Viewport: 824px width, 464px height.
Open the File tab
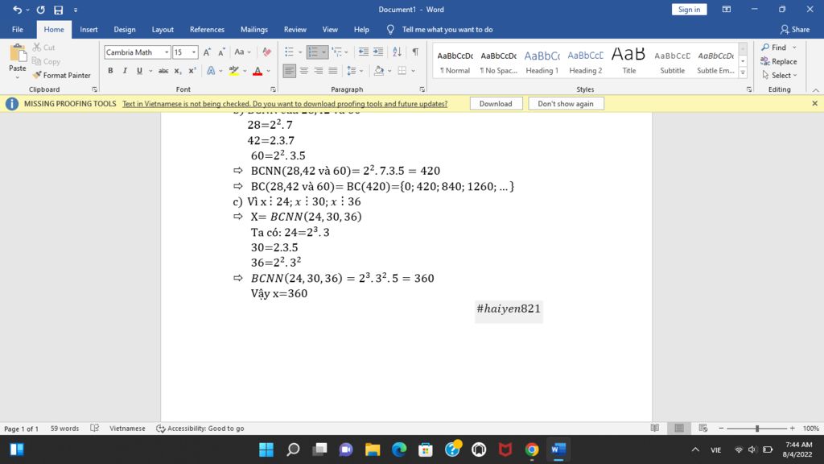pyautogui.click(x=18, y=30)
